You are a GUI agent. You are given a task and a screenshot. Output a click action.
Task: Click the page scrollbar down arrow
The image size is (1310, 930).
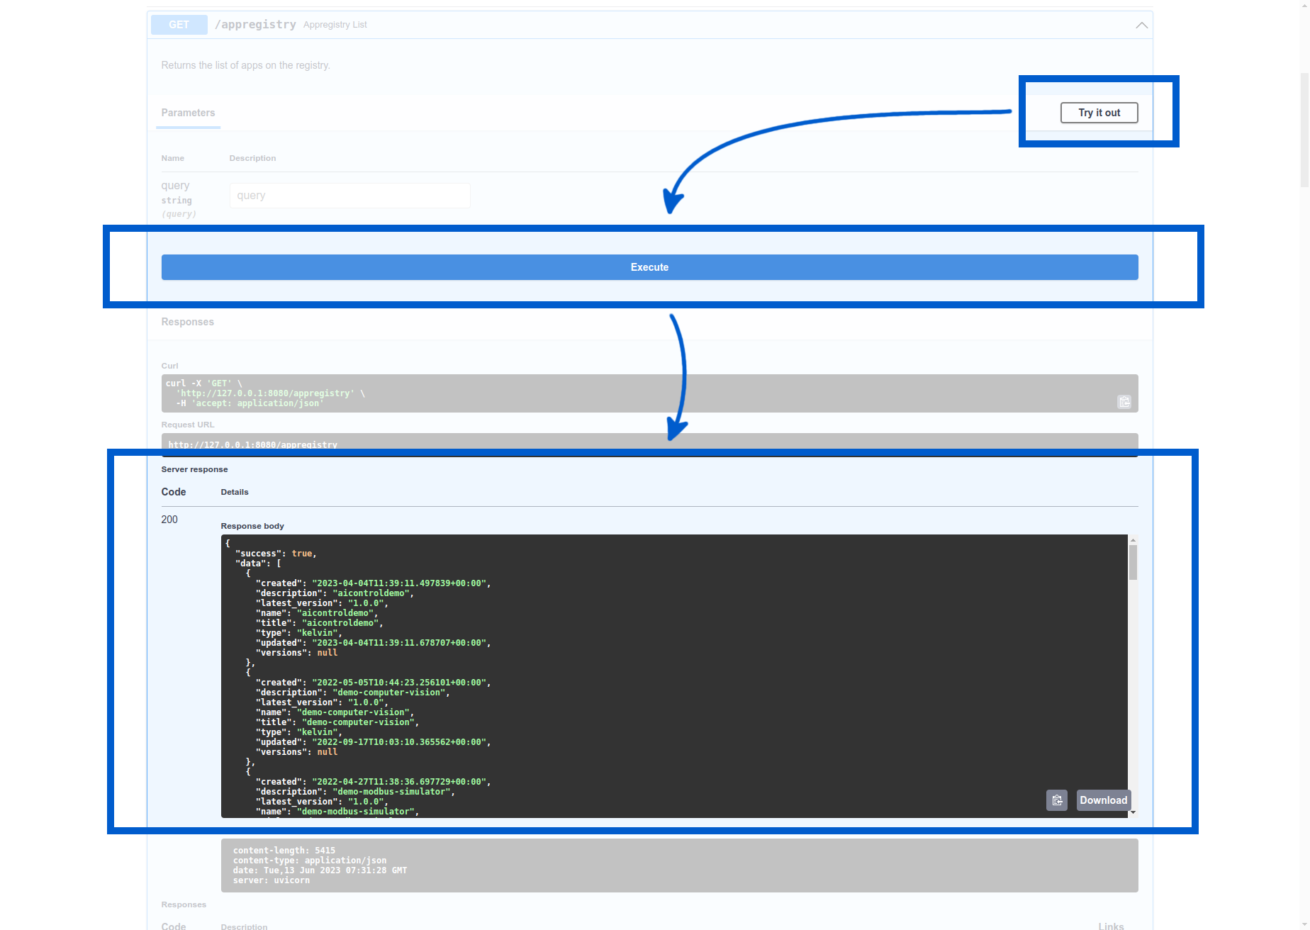click(x=1303, y=923)
